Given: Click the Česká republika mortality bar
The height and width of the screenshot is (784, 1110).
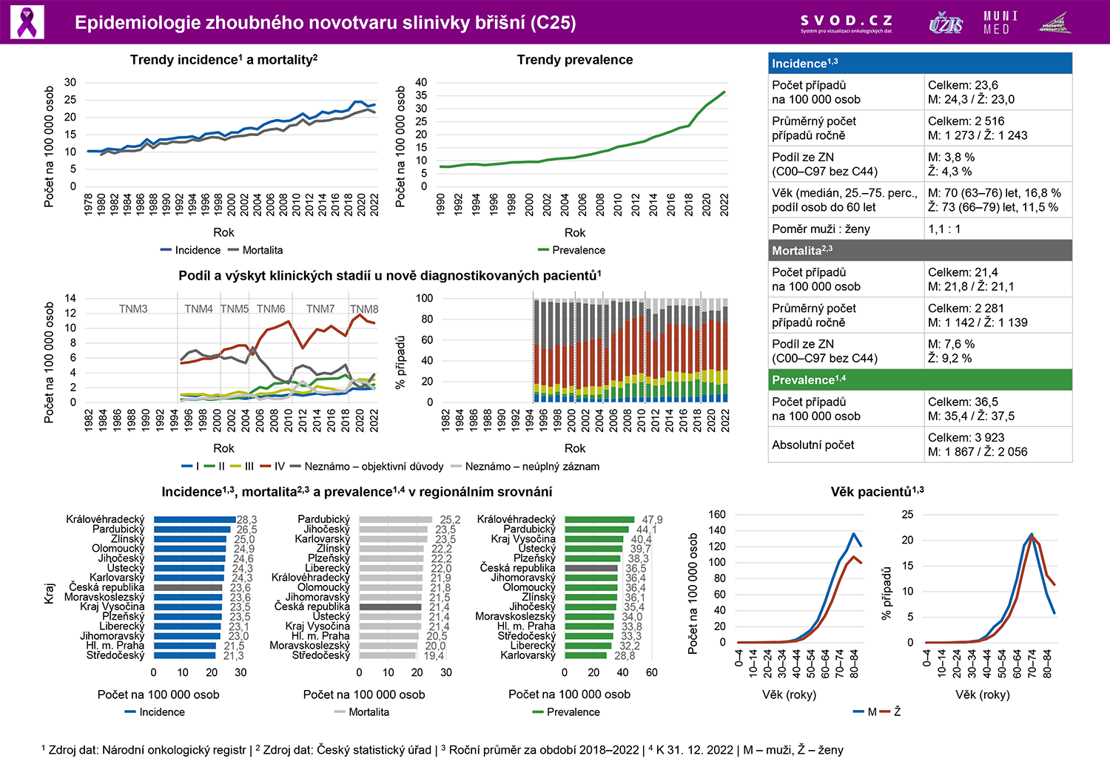Looking at the screenshot, I should (390, 606).
